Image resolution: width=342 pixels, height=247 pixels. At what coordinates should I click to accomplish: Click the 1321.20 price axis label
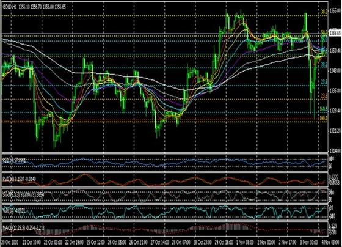pos(335,131)
